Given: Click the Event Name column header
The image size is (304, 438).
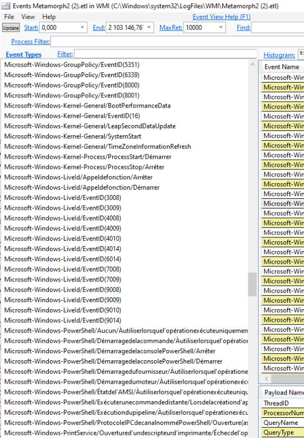Looking at the screenshot, I should pos(282,67).
